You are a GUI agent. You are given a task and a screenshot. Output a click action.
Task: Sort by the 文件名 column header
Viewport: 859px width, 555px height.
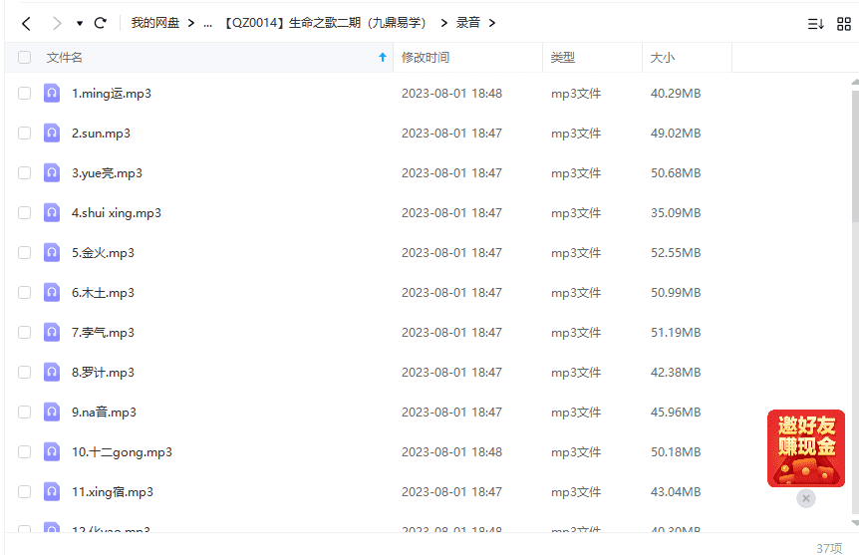[64, 58]
